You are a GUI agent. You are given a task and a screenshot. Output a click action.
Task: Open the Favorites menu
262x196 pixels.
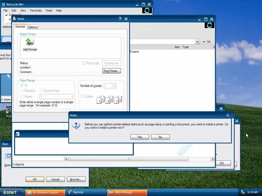coord(36,10)
